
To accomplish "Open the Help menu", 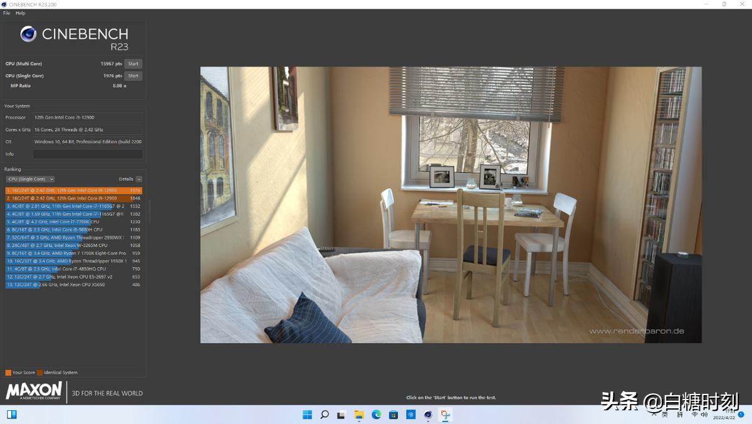I will point(21,13).
